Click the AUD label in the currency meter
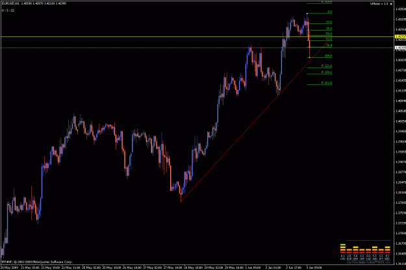The image size is (406, 270). [x=375, y=259]
